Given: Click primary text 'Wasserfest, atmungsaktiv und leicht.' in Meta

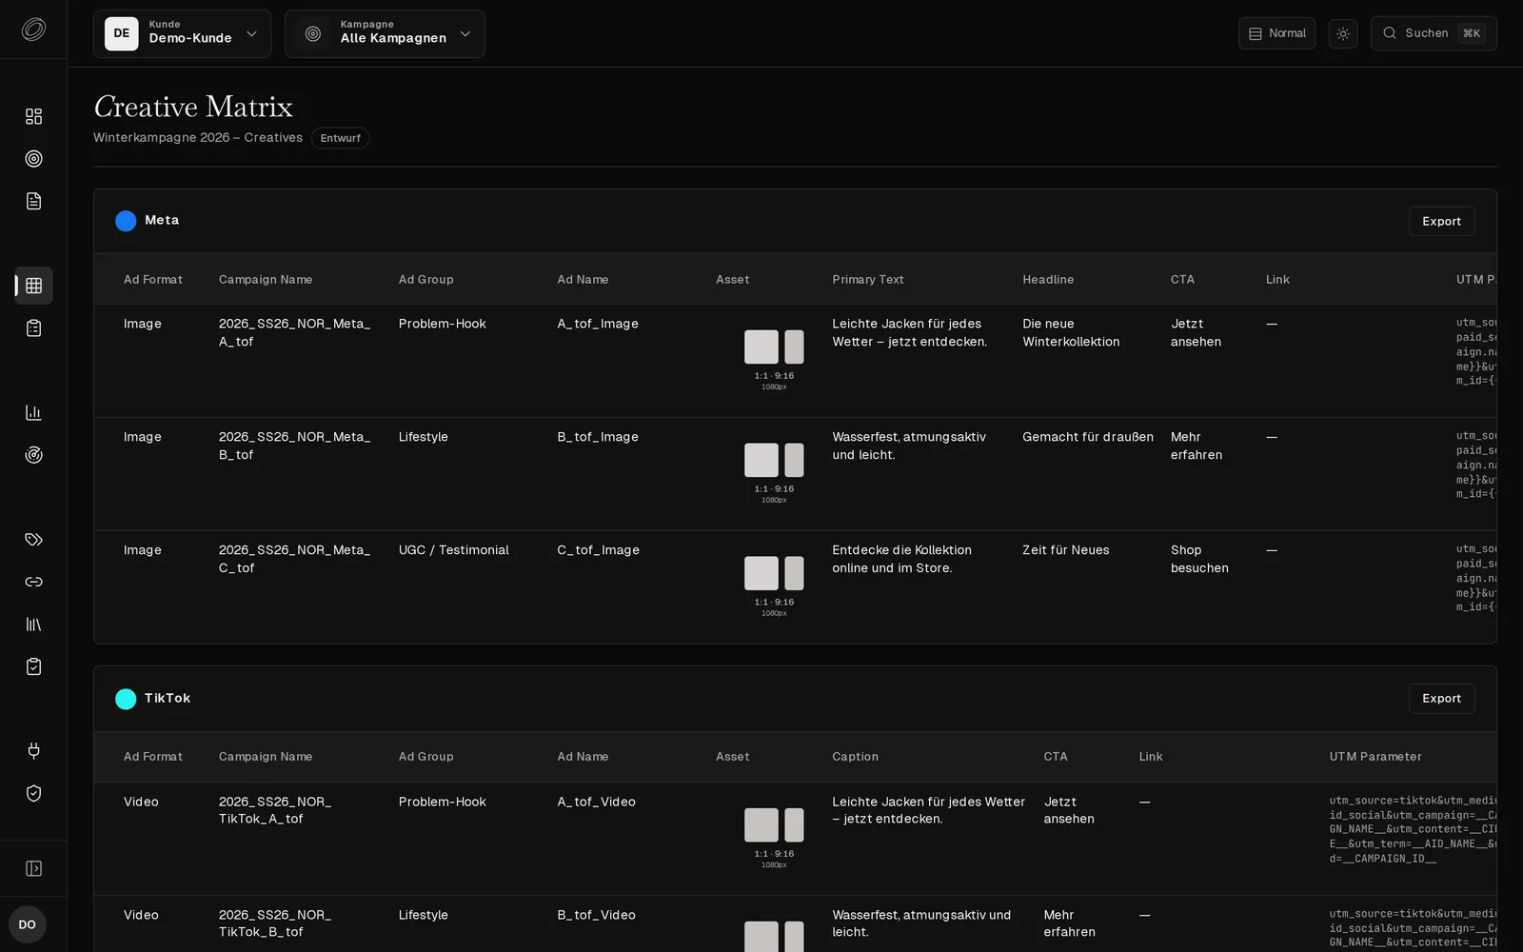Looking at the screenshot, I should (909, 446).
